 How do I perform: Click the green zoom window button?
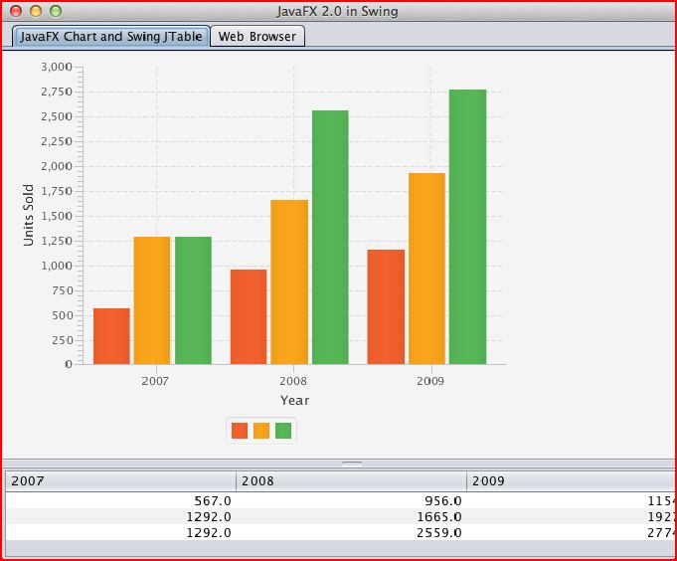[x=56, y=11]
